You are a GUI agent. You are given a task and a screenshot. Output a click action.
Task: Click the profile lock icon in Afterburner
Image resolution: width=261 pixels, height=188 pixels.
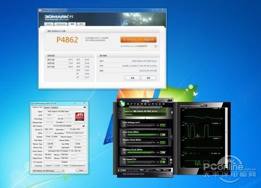click(119, 170)
